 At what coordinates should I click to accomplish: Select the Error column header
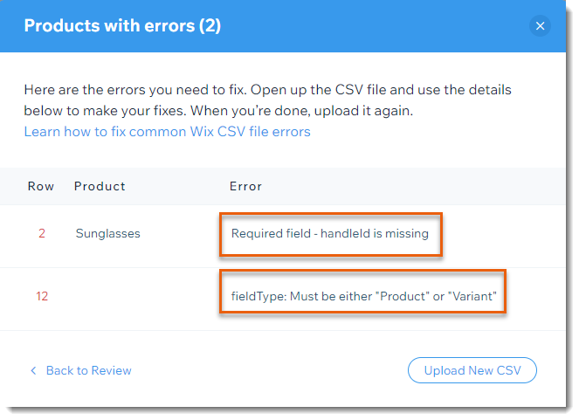(x=246, y=186)
